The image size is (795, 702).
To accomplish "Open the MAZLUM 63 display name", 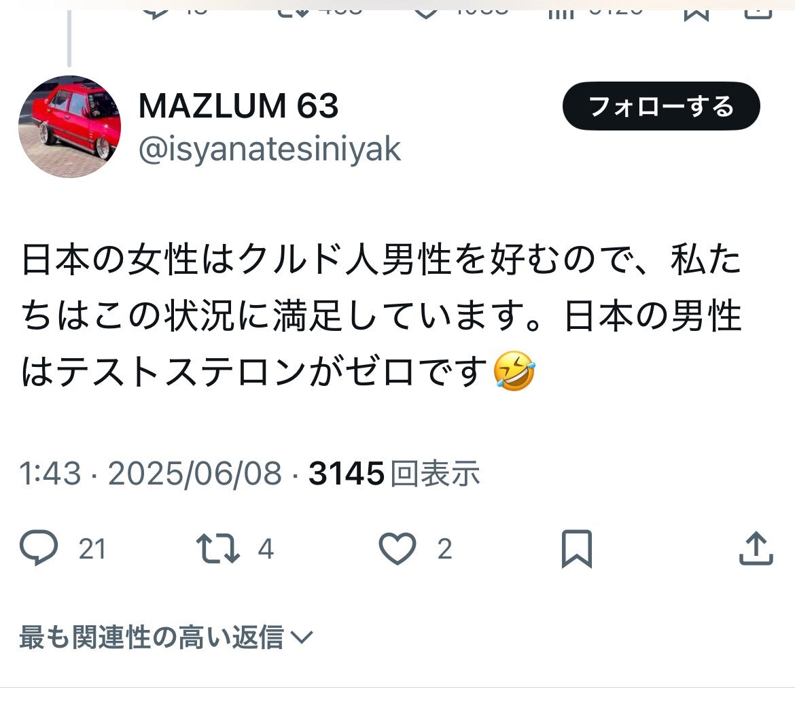I will point(238,106).
